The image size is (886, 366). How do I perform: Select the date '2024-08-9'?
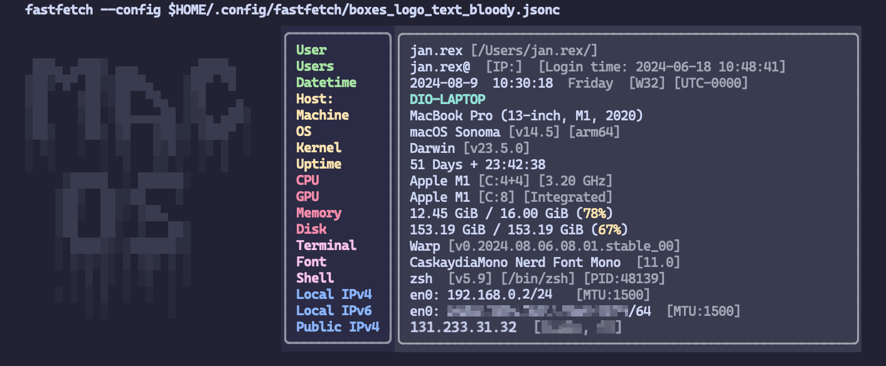coord(444,83)
